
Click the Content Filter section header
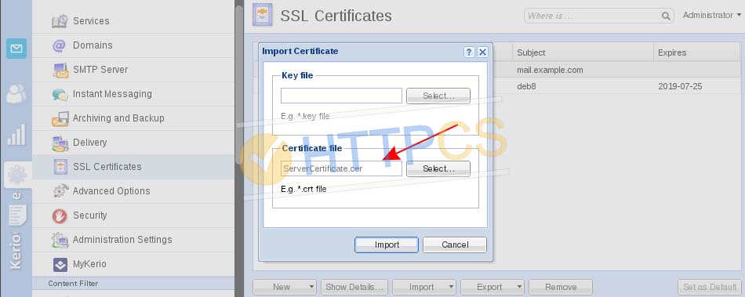click(x=133, y=283)
